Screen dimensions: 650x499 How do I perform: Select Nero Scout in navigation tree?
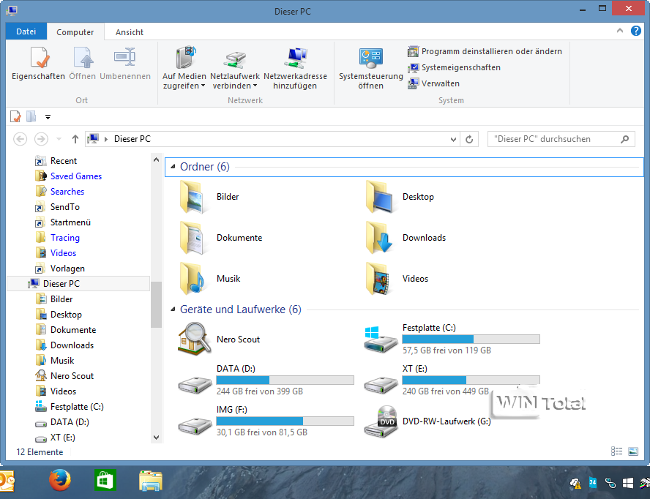coord(64,376)
